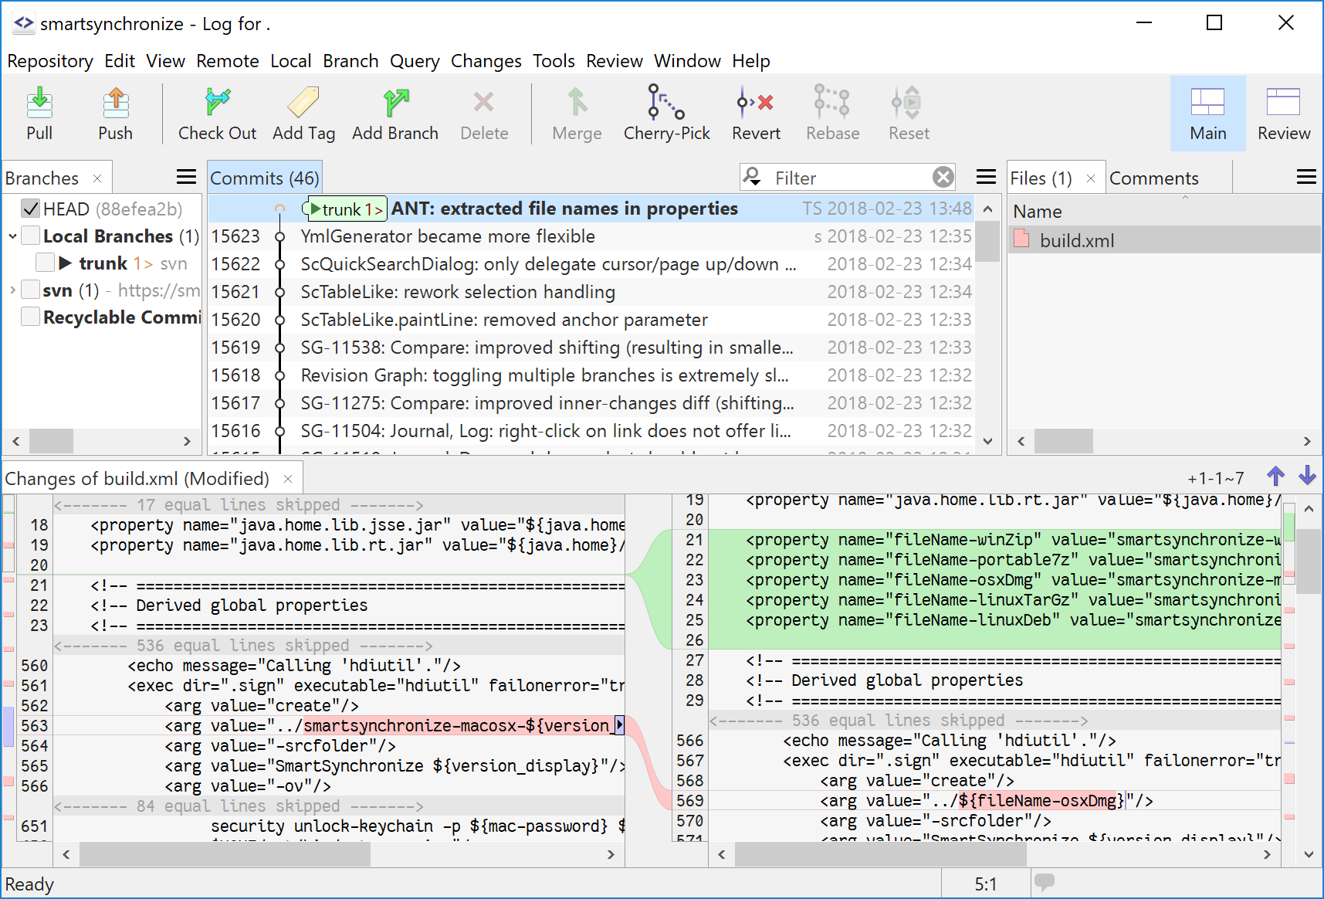Click line 563 in left diff pane

(x=340, y=725)
